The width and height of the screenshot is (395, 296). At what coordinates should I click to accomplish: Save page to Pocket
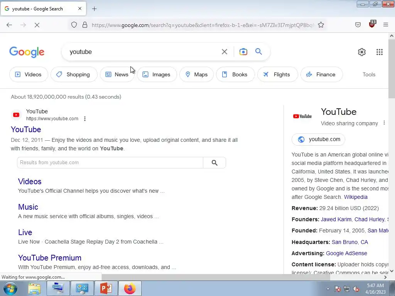pyautogui.click(x=358, y=25)
